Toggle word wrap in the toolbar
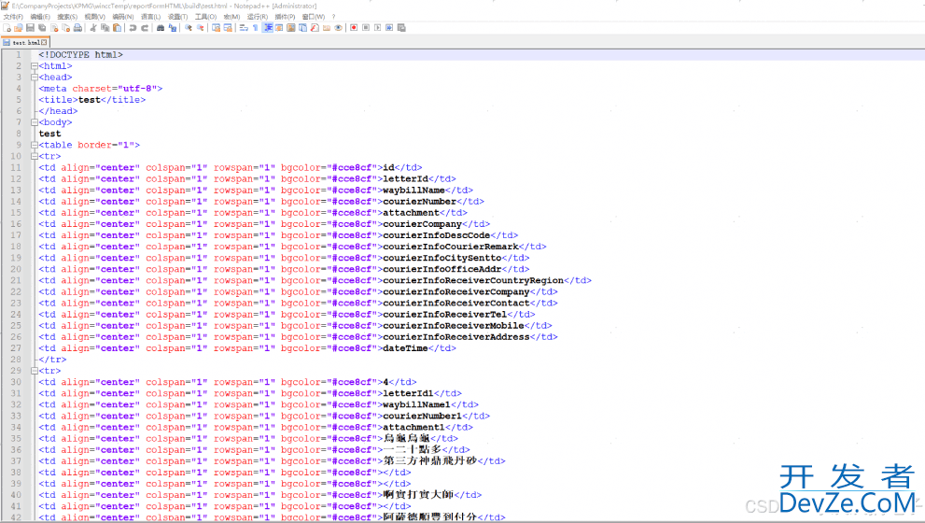 (x=243, y=28)
